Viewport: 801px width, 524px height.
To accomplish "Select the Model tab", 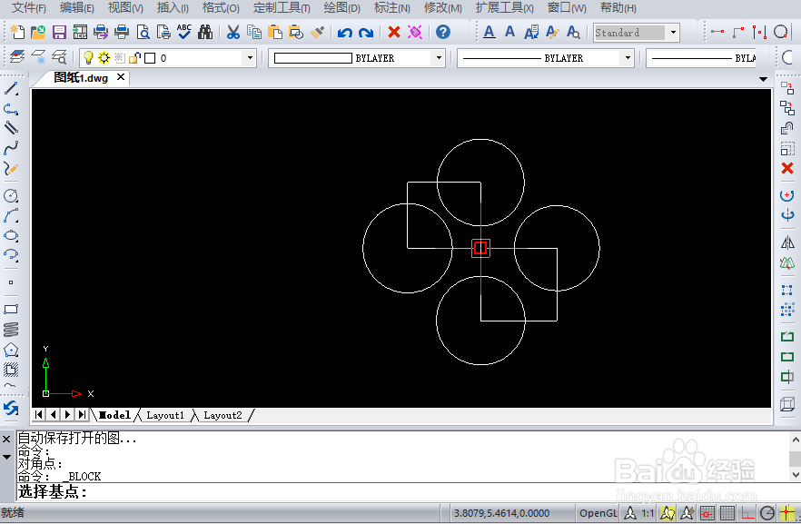I will click(114, 415).
